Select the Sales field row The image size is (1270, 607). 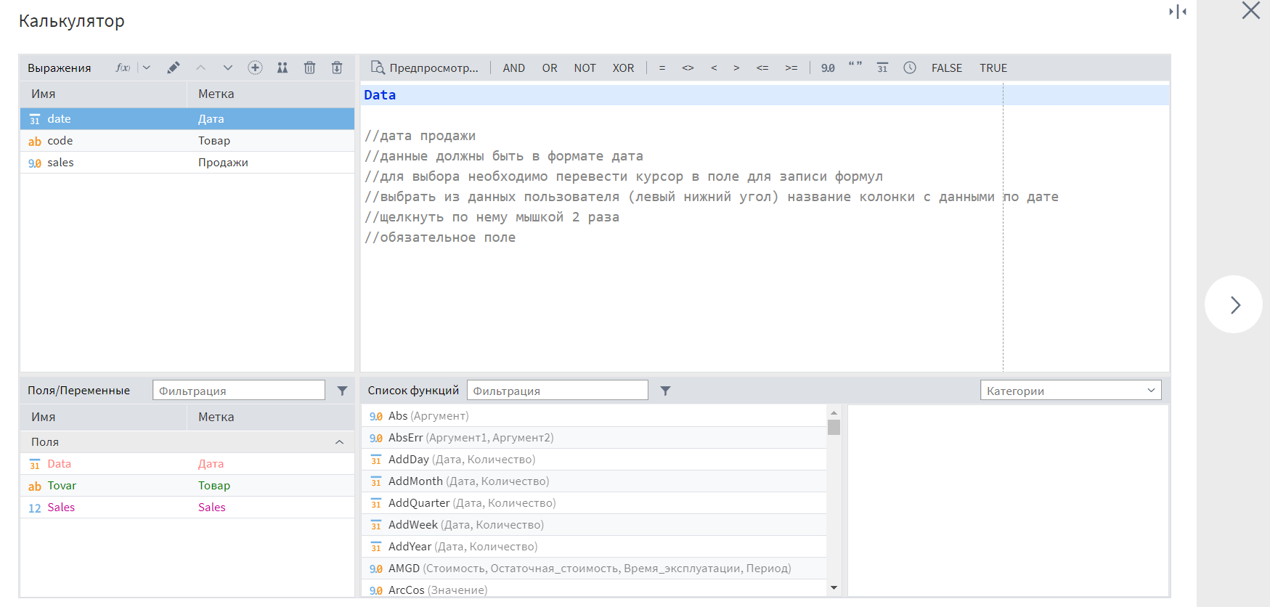click(187, 507)
